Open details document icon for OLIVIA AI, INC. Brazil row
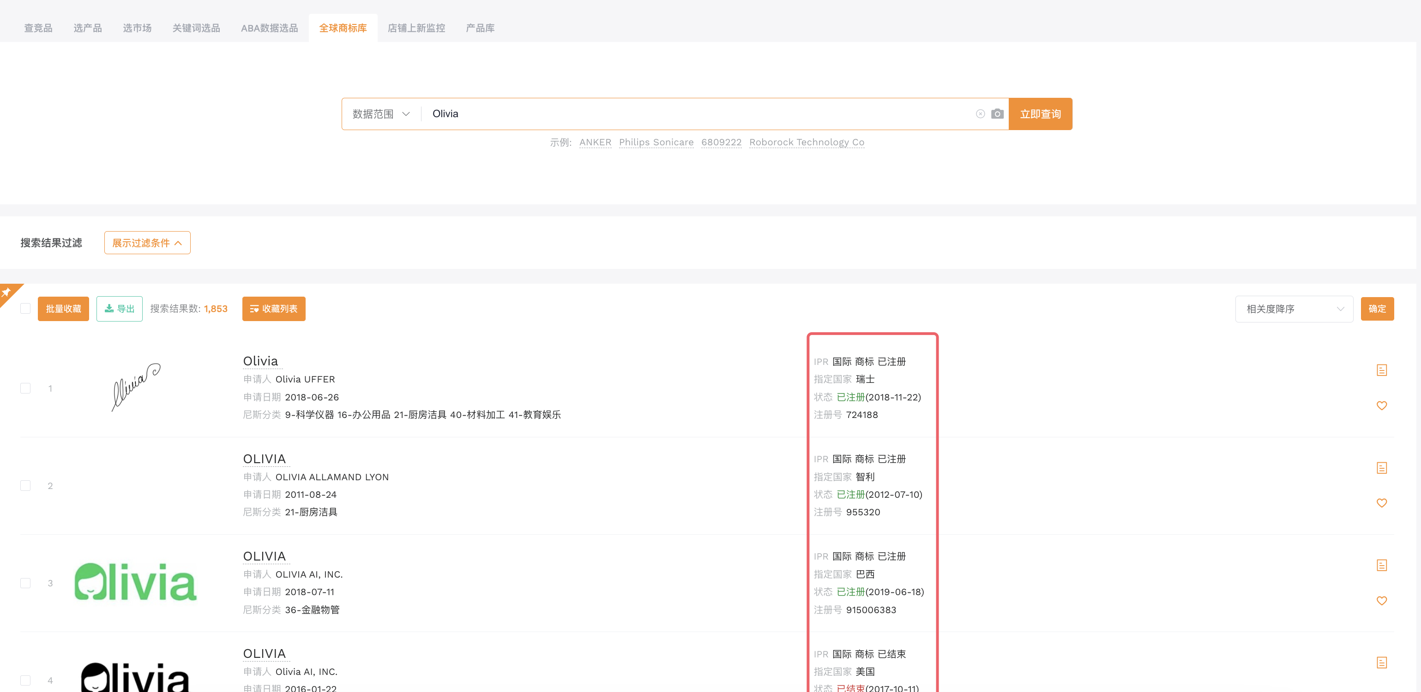1421x692 pixels. [x=1381, y=565]
